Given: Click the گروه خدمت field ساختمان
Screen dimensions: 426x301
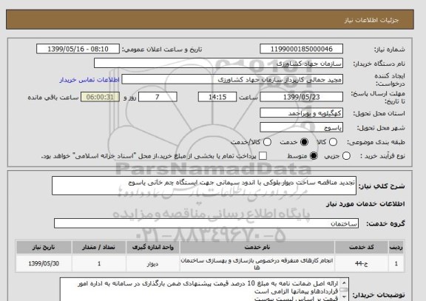Looking at the screenshot, I should [x=206, y=223].
